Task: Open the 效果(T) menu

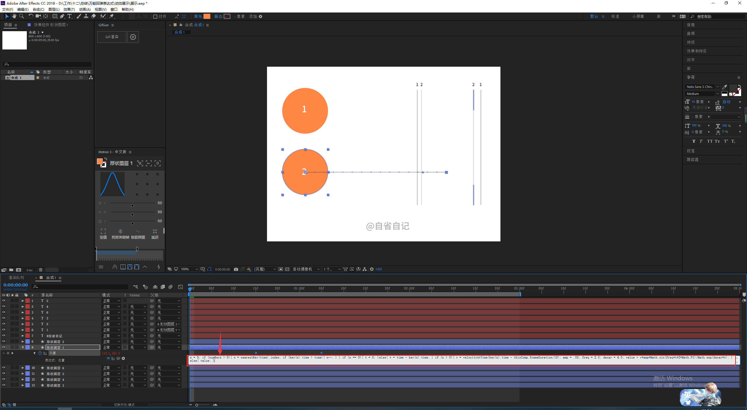Action: tap(69, 9)
